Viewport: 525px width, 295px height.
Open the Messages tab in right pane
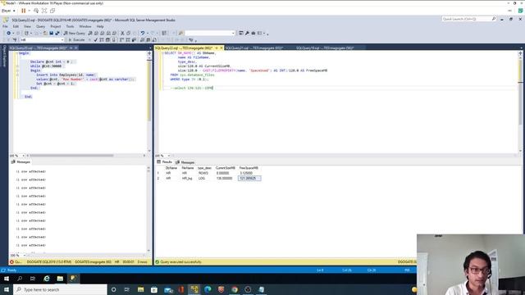click(x=185, y=162)
